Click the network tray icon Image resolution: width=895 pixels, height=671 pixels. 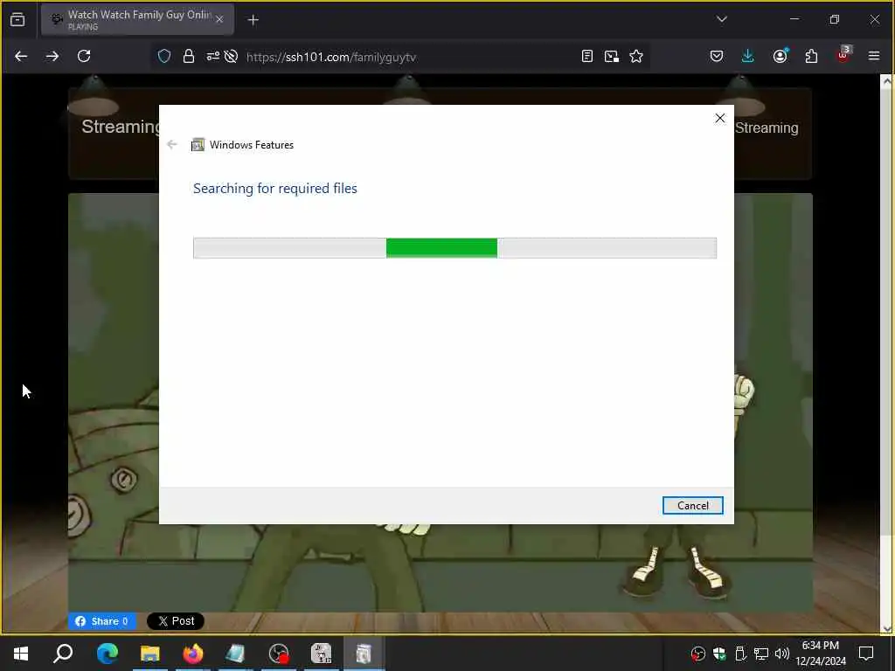(760, 654)
